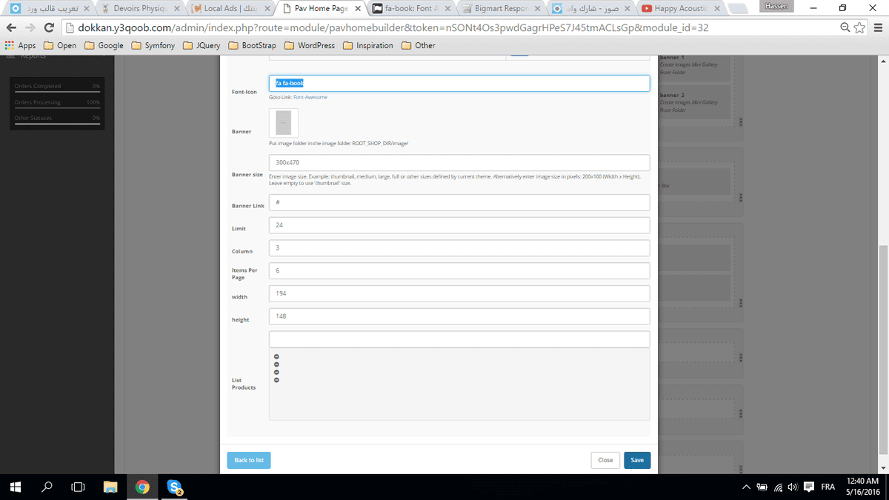This screenshot has width=889, height=500.
Task: Click the taskbar search magnifier
Action: [x=47, y=487]
